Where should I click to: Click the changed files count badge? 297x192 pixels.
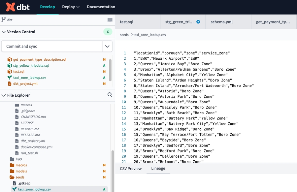(x=108, y=32)
